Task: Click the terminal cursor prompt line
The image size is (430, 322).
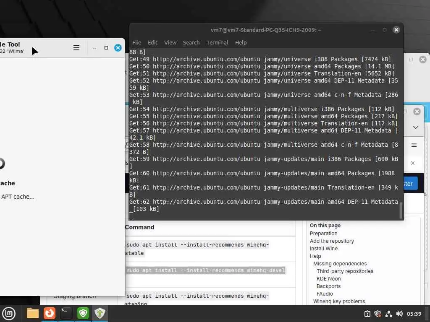Action: 131,216
